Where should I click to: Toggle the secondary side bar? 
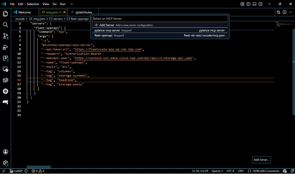pyautogui.click(x=261, y=4)
